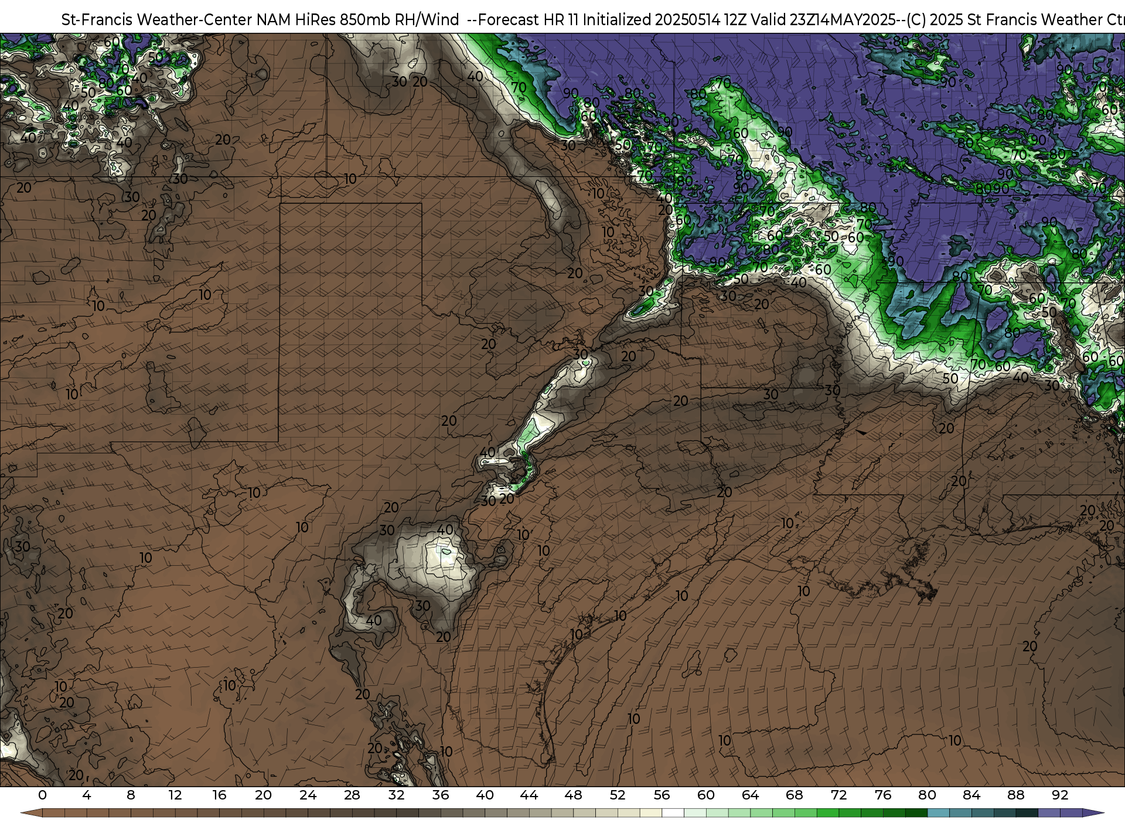Click the 88 label on the color scale

[x=1016, y=795]
